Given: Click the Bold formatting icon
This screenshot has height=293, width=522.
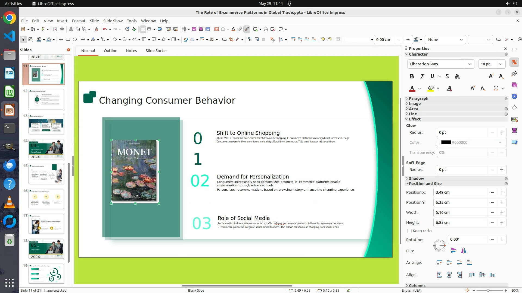Looking at the screenshot, I should point(412,77).
